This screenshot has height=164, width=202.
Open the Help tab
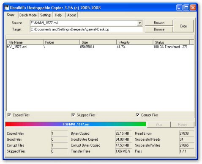58,15
